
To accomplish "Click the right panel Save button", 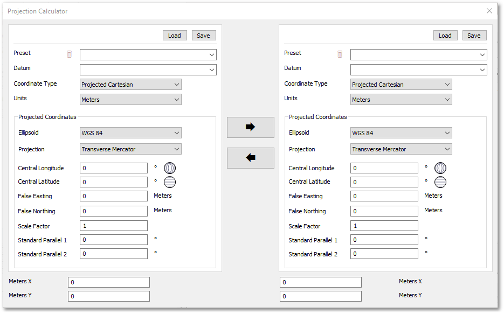I will click(474, 36).
